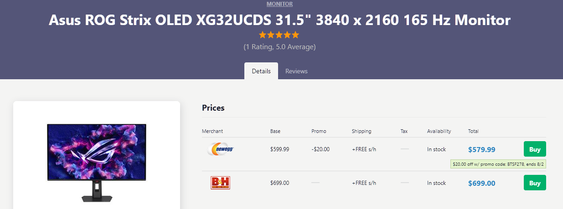Click the '1 Rating, 5.0 Average' text
Image resolution: width=563 pixels, height=209 pixels.
(x=279, y=46)
